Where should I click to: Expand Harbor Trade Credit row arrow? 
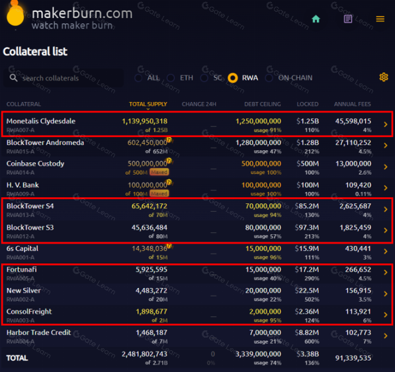386,336
